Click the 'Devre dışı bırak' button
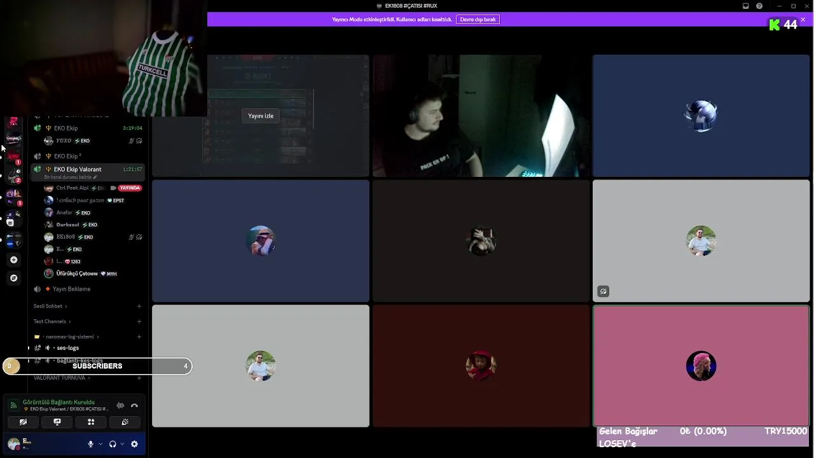Screen dimensions: 814x458 tap(478, 20)
